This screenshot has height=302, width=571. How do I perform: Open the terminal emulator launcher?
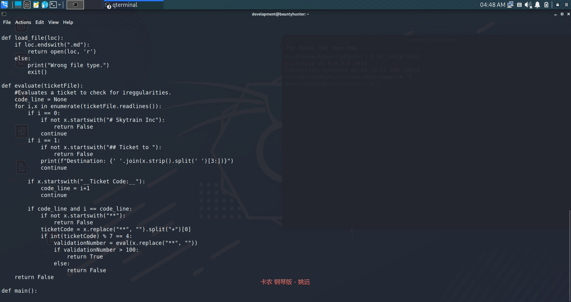coord(53,4)
